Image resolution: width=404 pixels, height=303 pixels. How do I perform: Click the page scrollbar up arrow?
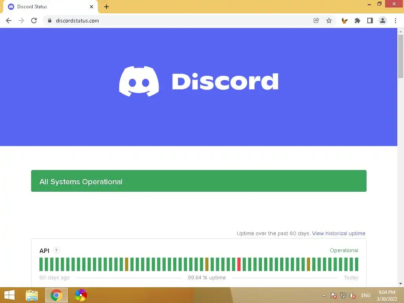coord(400,31)
